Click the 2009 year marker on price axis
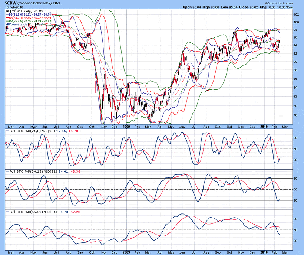The height and width of the screenshot is (255, 304). tap(126, 126)
